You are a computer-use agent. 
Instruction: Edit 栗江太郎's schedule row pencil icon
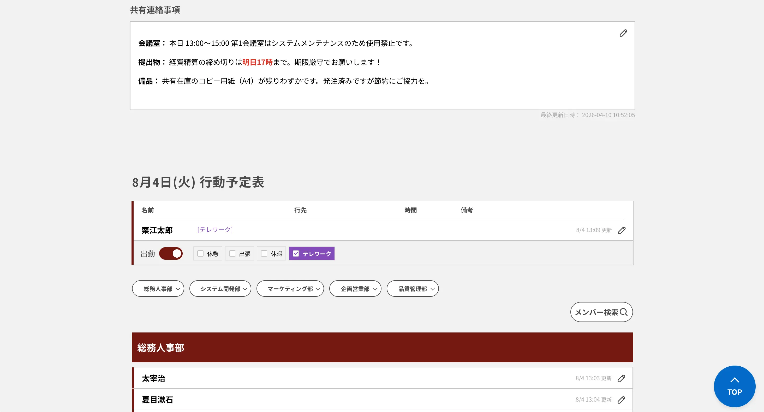[x=622, y=230]
